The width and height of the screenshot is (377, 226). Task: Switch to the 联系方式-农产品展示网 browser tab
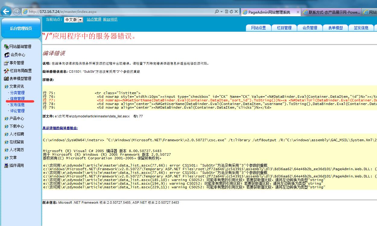(331, 12)
